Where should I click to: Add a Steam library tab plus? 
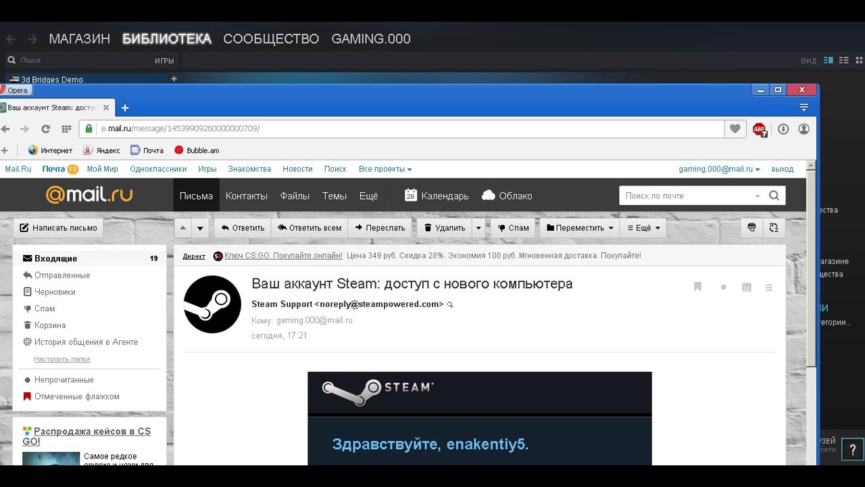174,78
